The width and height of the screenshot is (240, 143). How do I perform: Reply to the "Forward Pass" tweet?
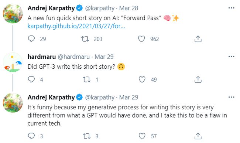pos(31,39)
